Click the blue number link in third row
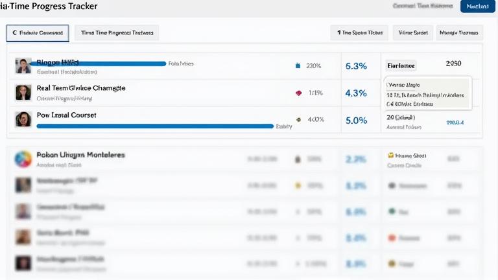Image resolution: width=498 pixels, height=280 pixels. tap(455, 122)
